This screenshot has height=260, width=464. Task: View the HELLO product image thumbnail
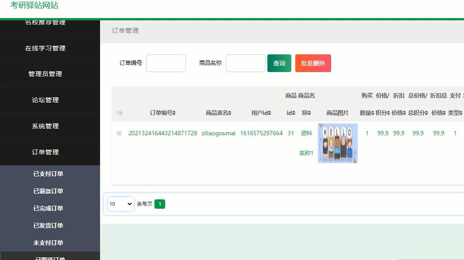click(x=337, y=143)
